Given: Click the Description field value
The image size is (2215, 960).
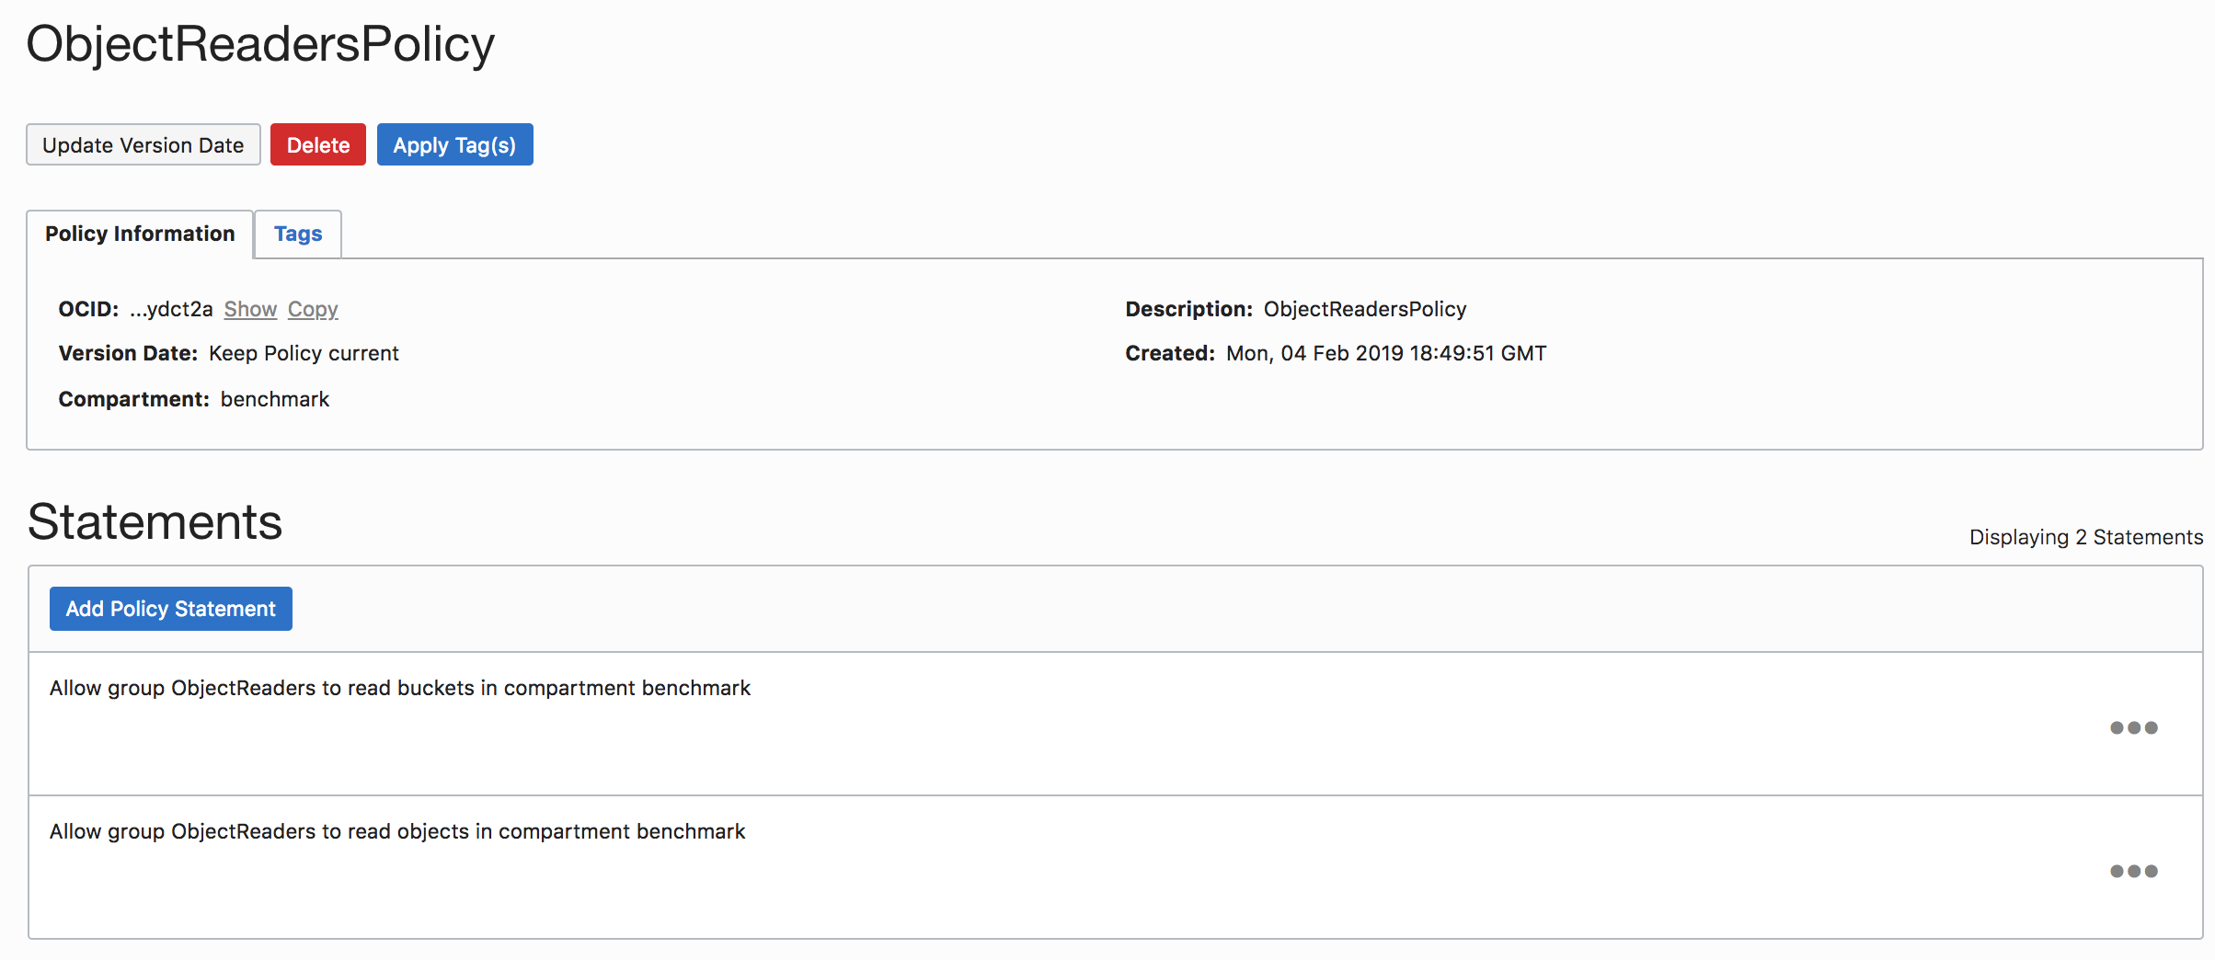Looking at the screenshot, I should pos(1365,309).
